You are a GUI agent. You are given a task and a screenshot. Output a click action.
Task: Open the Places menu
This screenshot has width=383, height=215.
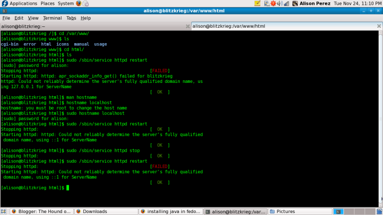tap(47, 3)
